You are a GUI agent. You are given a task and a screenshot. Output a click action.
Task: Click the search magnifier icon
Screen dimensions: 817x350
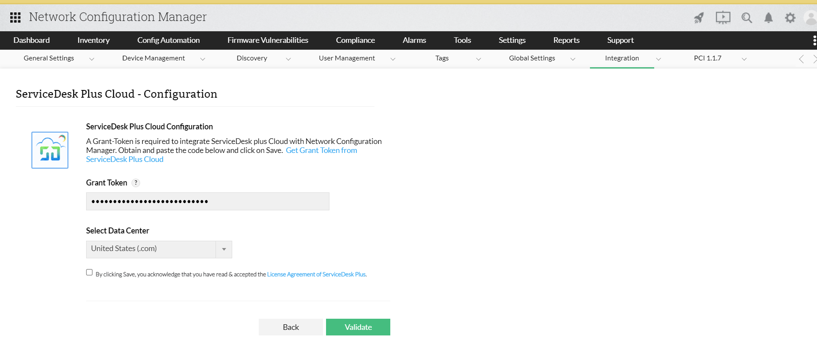click(747, 18)
